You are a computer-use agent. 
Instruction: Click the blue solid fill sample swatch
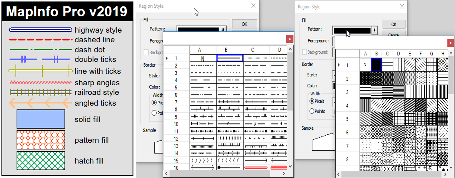(x=41, y=119)
